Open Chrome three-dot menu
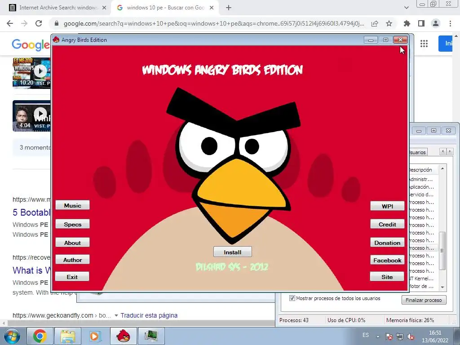 pos(450,23)
